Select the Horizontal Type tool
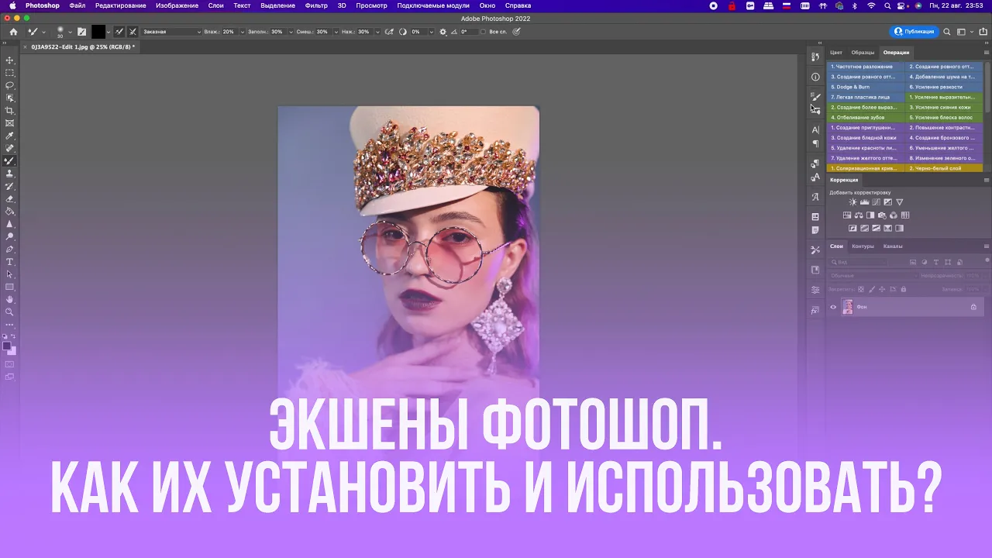 [x=10, y=262]
